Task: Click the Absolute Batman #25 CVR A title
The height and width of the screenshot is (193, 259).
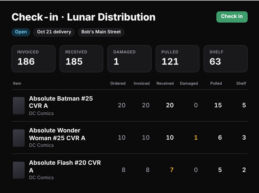Action: pos(61,102)
